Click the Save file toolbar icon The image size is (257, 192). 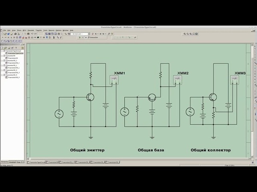pos(9,34)
